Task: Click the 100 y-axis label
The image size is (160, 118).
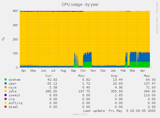Action: 15,53
